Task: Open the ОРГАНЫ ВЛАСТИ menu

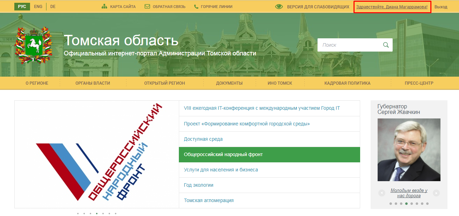Action: [x=93, y=83]
